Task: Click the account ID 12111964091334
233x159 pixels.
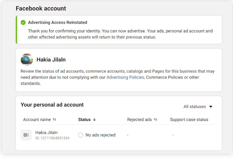Action: coord(52,138)
